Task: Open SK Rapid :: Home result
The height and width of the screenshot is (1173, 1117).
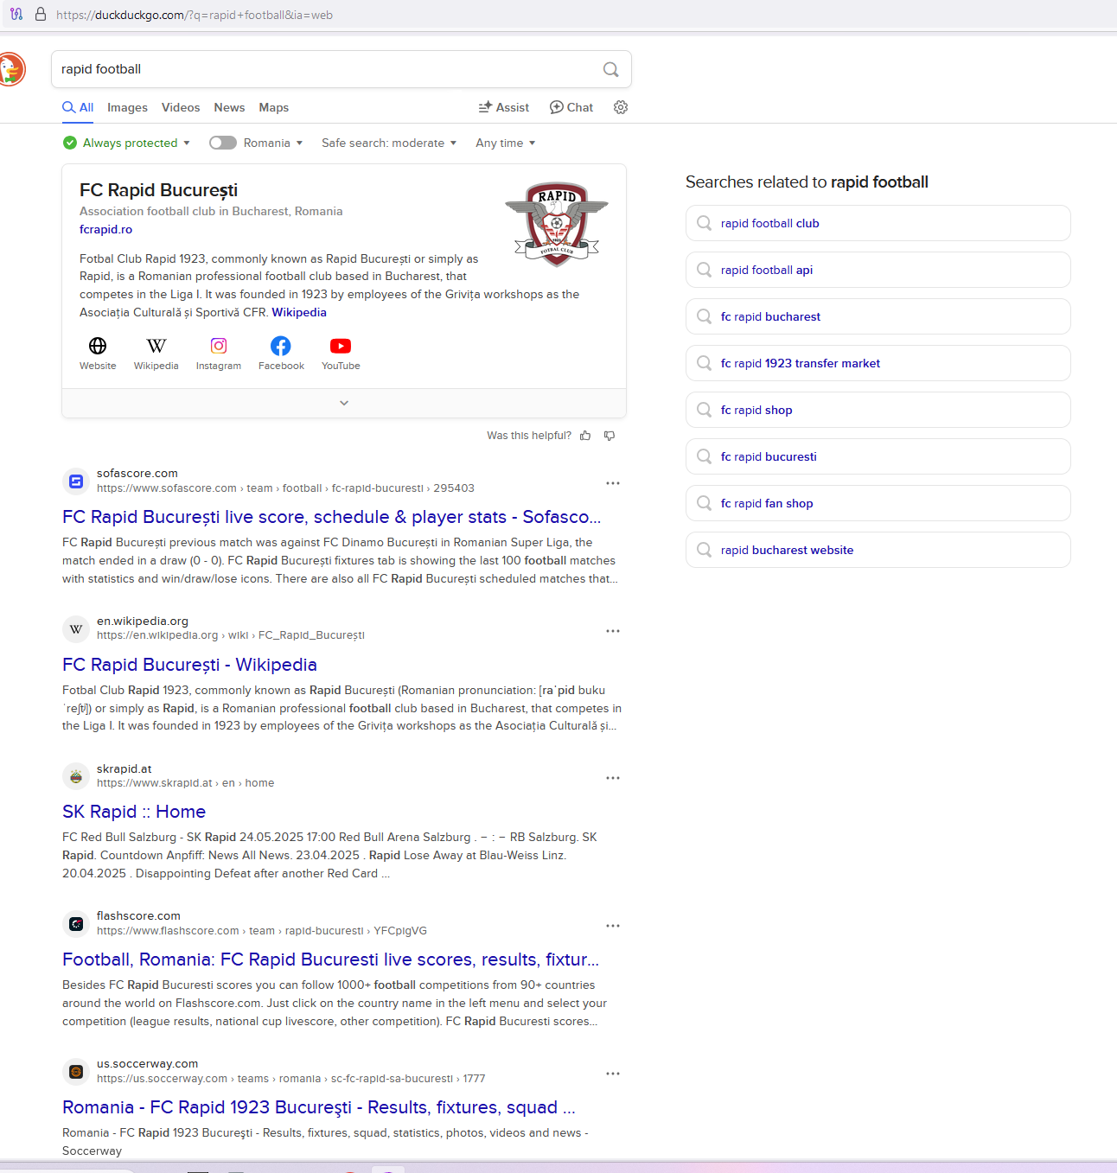Action: pyautogui.click(x=134, y=812)
